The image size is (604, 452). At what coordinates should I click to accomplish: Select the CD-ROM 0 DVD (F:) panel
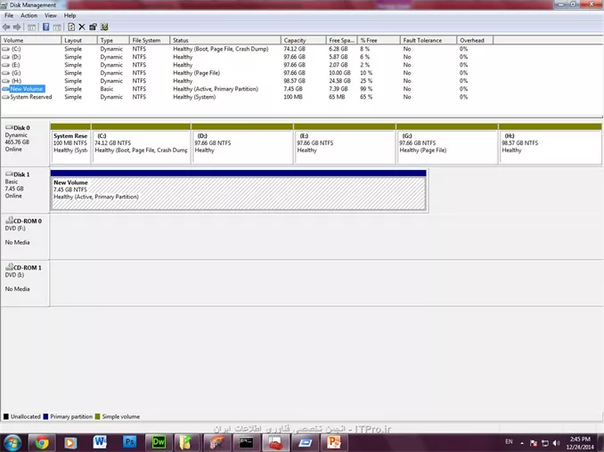[x=25, y=237]
